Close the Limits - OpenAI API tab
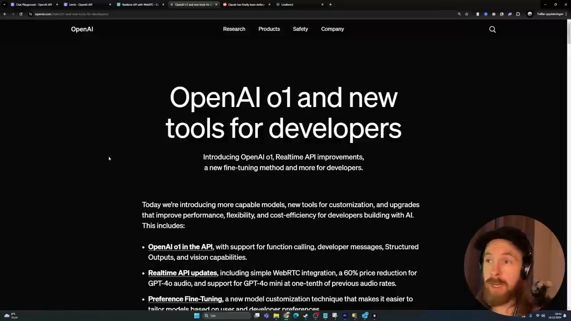Viewport: 571px width, 321px height. coord(110,4)
